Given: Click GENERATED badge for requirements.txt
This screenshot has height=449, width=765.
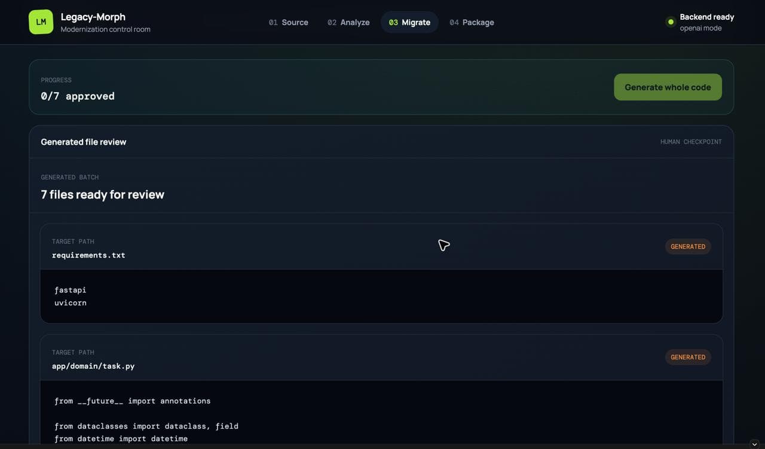Looking at the screenshot, I should [688, 246].
